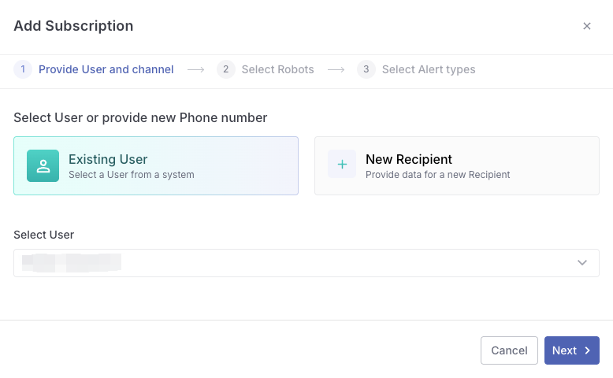Close the Add Subscription dialog

pos(587,26)
